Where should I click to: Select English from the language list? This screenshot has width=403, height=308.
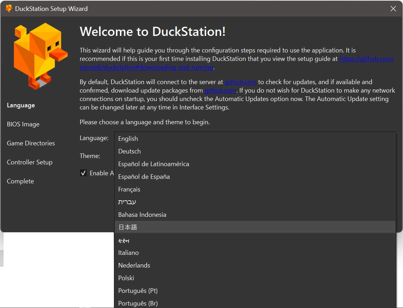(255, 139)
